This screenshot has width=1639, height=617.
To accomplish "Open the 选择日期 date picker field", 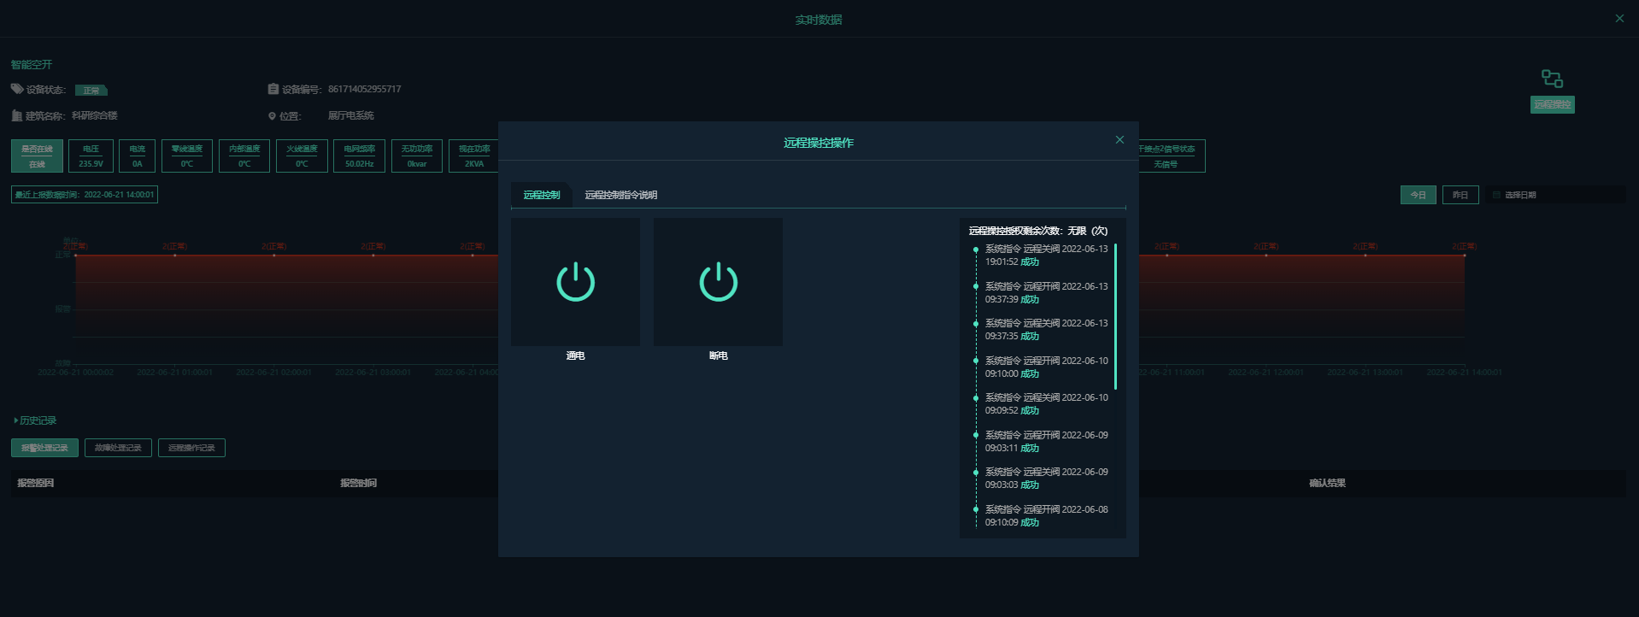I will pos(1555,195).
